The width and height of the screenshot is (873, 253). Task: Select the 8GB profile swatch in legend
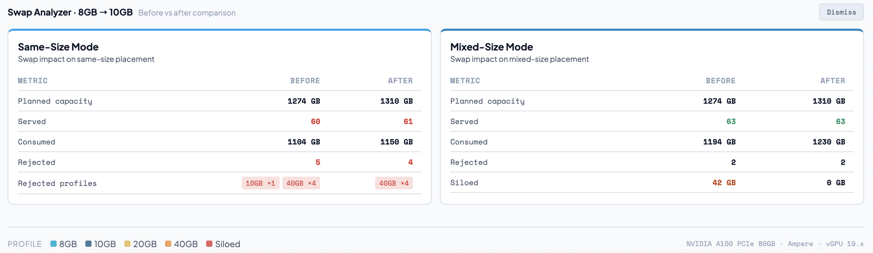(54, 244)
